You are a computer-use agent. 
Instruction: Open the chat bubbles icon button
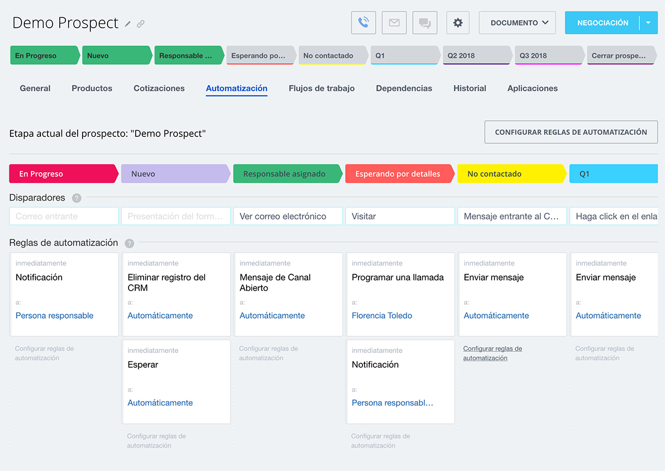point(425,23)
